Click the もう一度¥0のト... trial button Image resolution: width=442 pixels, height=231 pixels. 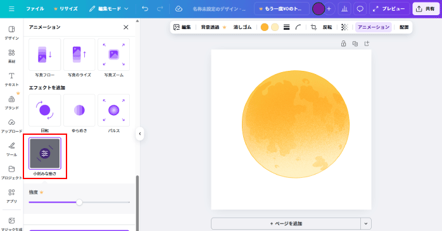tap(281, 9)
